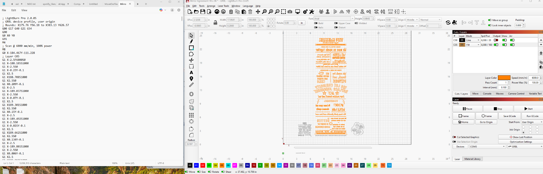Switch to the Console tab

click(487, 94)
